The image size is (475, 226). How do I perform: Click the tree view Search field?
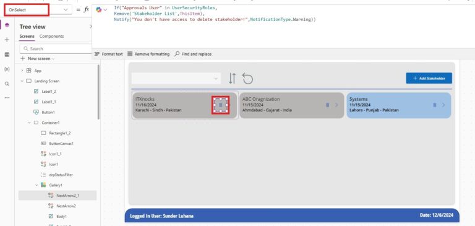(x=56, y=48)
